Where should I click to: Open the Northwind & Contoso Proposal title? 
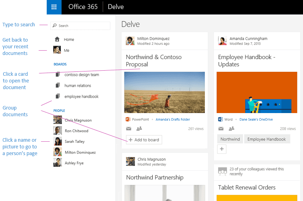(153, 60)
